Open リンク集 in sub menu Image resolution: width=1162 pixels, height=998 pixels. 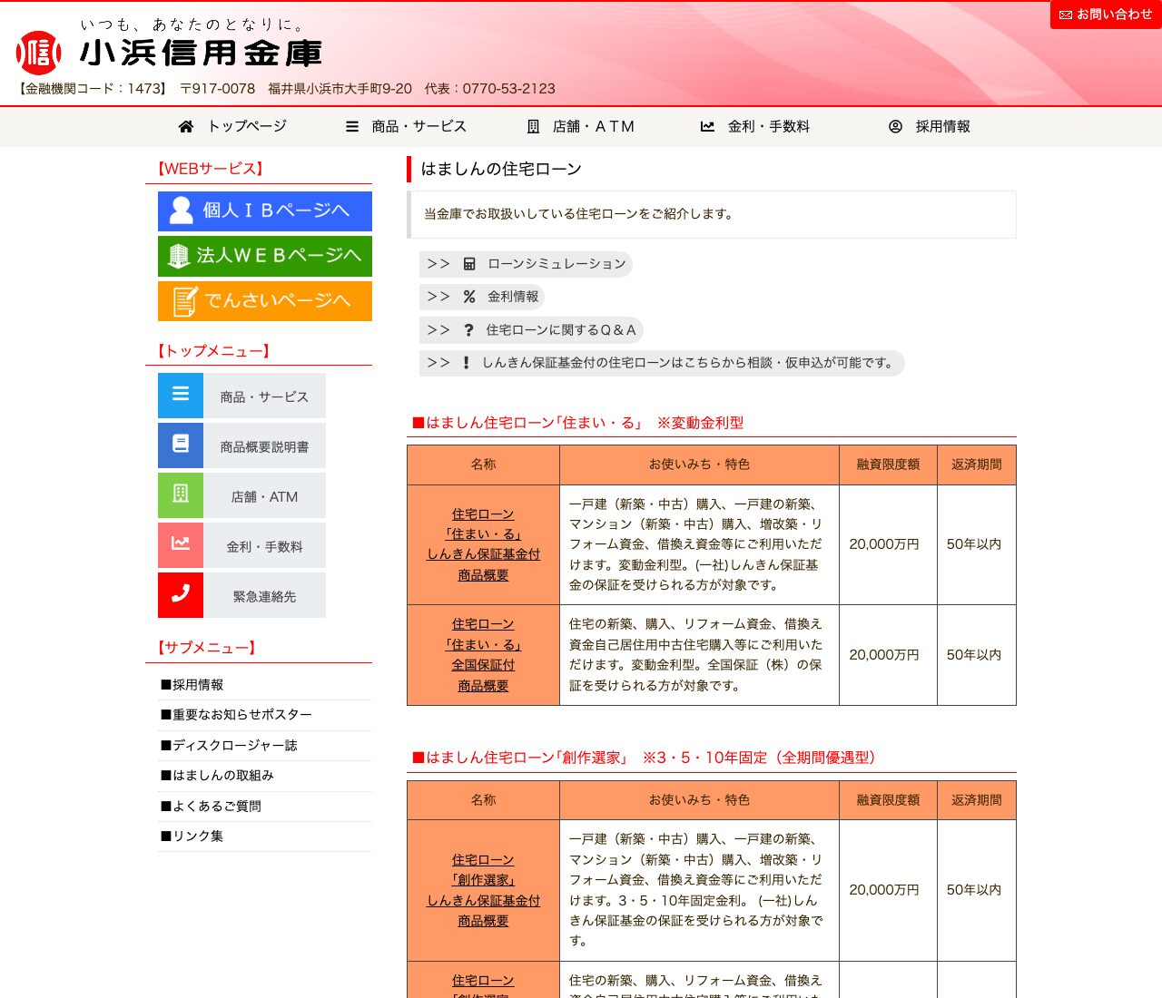tap(192, 837)
